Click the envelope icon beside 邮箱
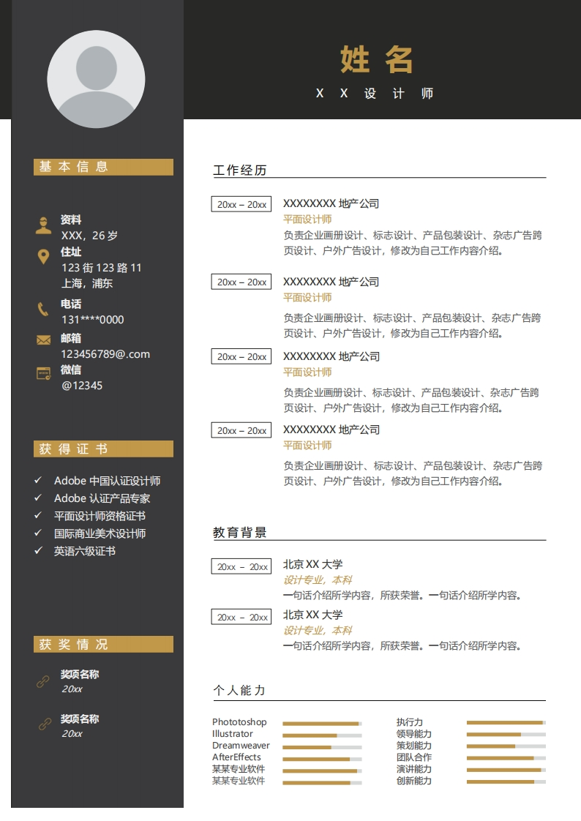The height and width of the screenshot is (821, 581). (44, 340)
